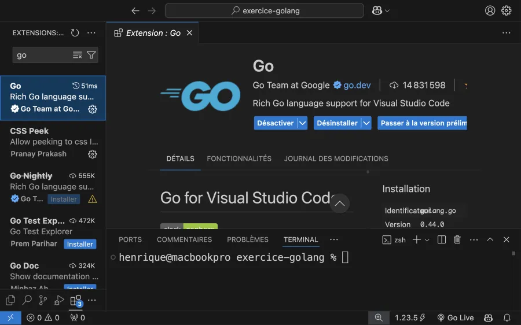This screenshot has width=521, height=325.
Task: Open the COMMENTAIRES panel tab
Action: (185, 239)
